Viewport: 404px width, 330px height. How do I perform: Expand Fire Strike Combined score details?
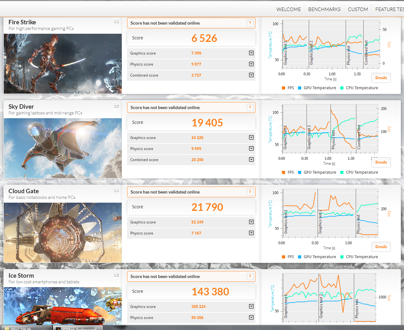coord(251,75)
